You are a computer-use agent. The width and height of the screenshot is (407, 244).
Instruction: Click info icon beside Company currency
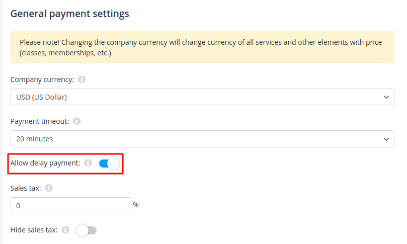coord(82,79)
